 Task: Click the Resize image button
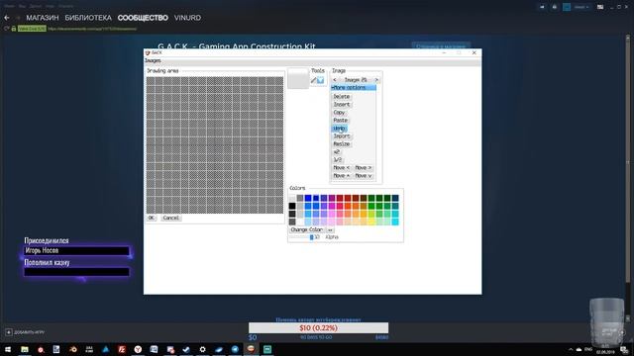[x=342, y=144]
